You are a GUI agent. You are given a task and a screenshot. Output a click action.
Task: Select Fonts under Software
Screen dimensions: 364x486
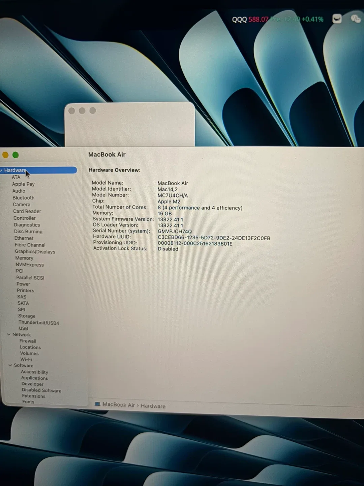coord(28,402)
